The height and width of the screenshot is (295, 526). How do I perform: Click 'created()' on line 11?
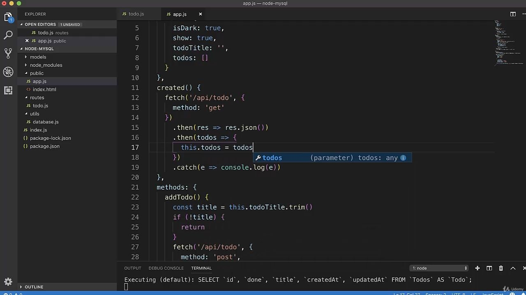174,88
